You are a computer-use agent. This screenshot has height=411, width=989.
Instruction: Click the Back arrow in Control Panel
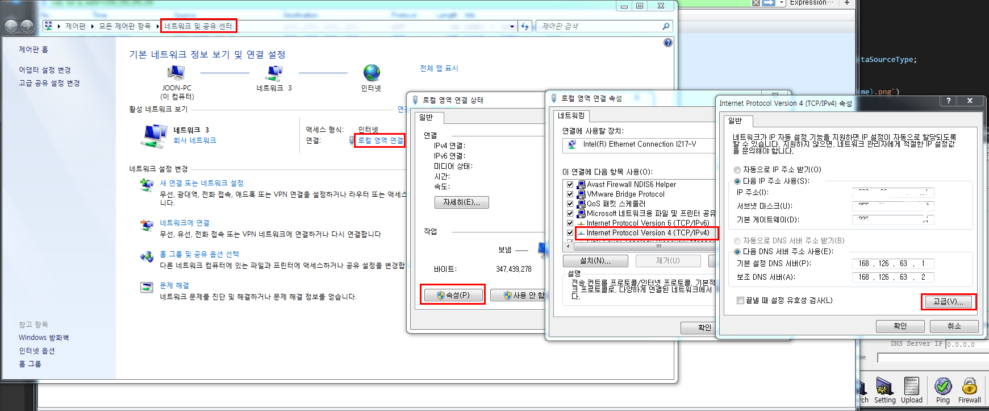click(11, 26)
